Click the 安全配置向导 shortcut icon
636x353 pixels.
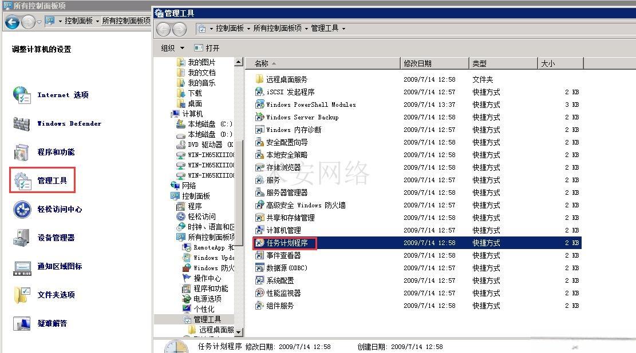pyautogui.click(x=259, y=142)
